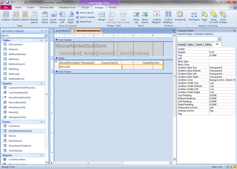Open the Other tab in Property Sheet
The width and height of the screenshot is (237, 169).
[208, 45]
